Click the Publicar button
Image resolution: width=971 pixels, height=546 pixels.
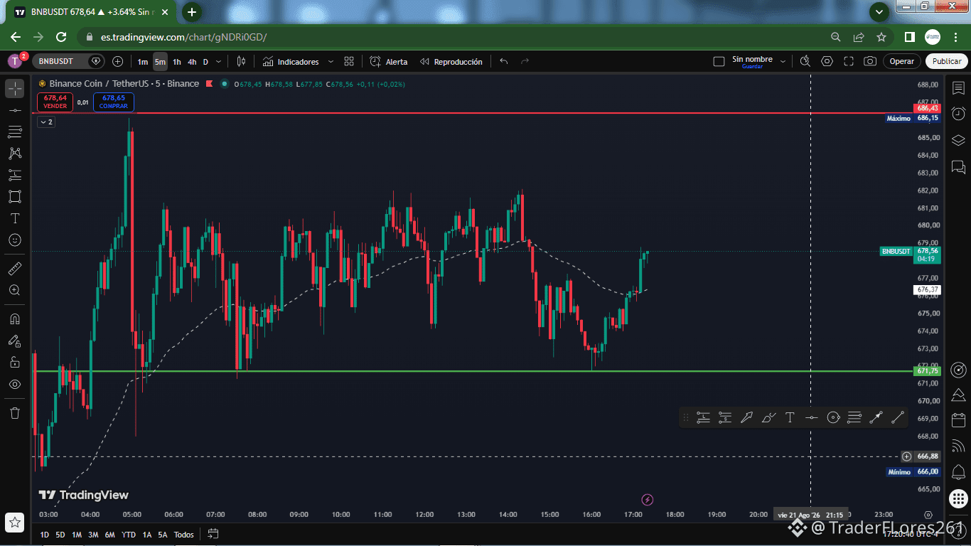[x=947, y=62]
